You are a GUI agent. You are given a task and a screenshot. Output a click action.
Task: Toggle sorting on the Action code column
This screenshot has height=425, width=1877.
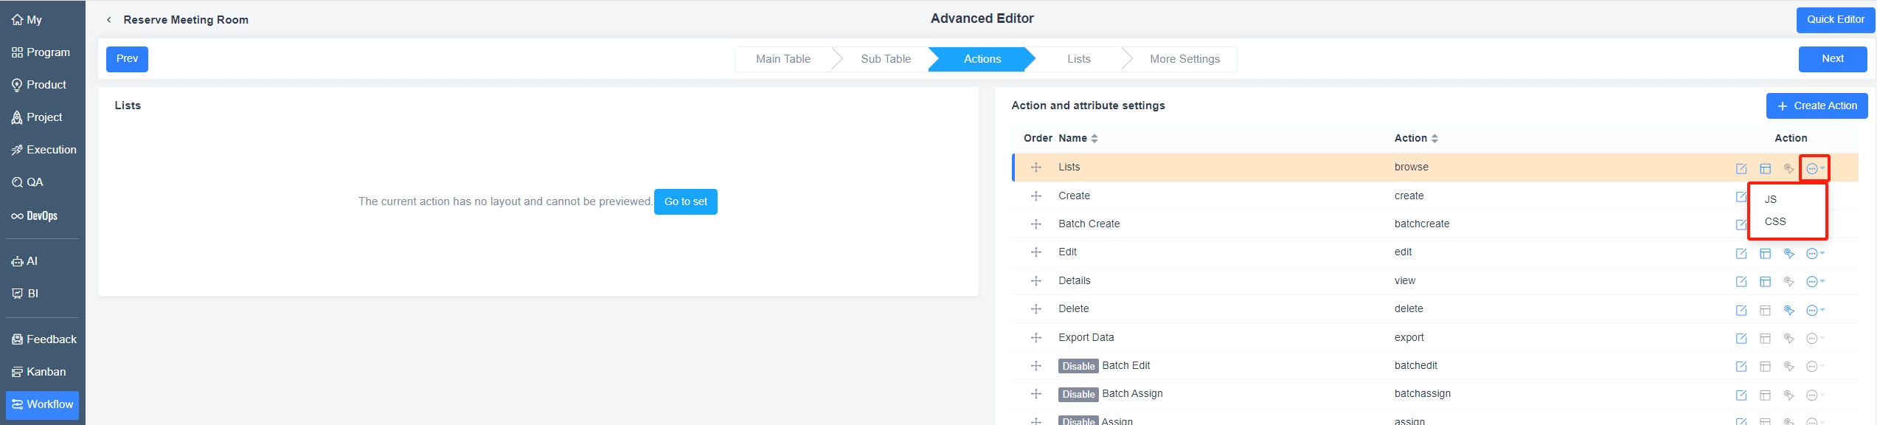point(1416,138)
